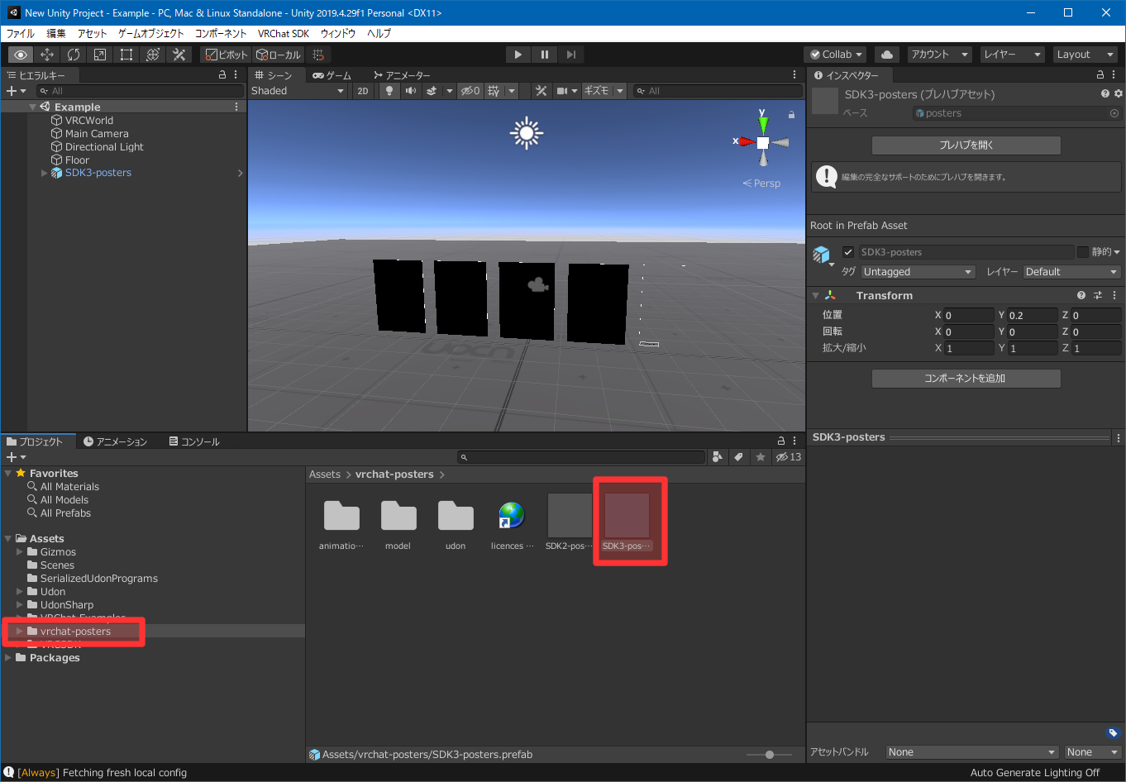Expand SDK3-posters in hierarchy

45,173
